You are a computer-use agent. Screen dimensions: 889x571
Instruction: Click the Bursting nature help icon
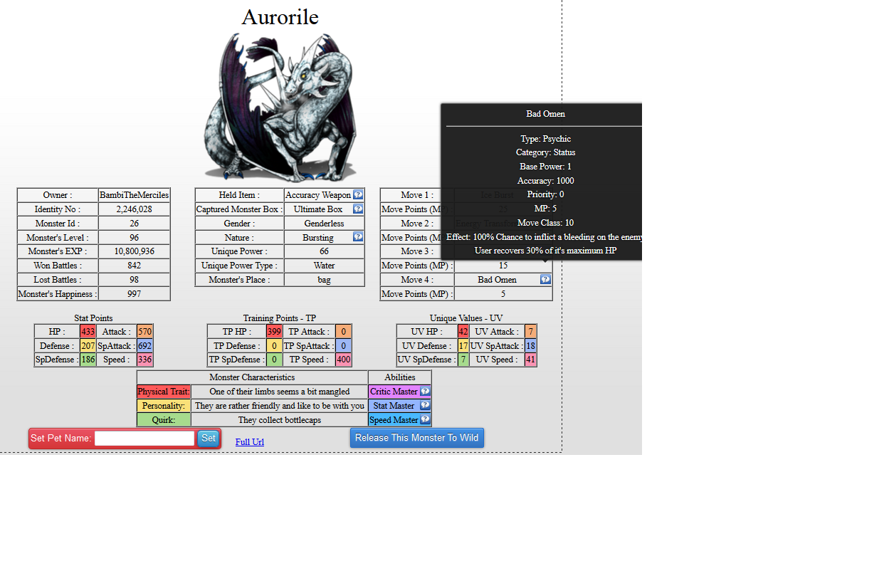[358, 237]
